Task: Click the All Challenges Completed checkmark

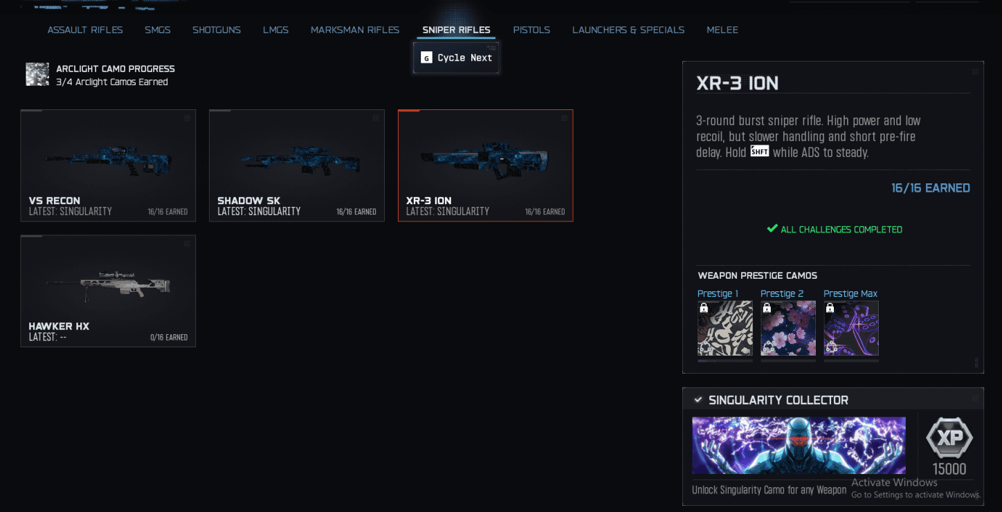Action: 772,228
